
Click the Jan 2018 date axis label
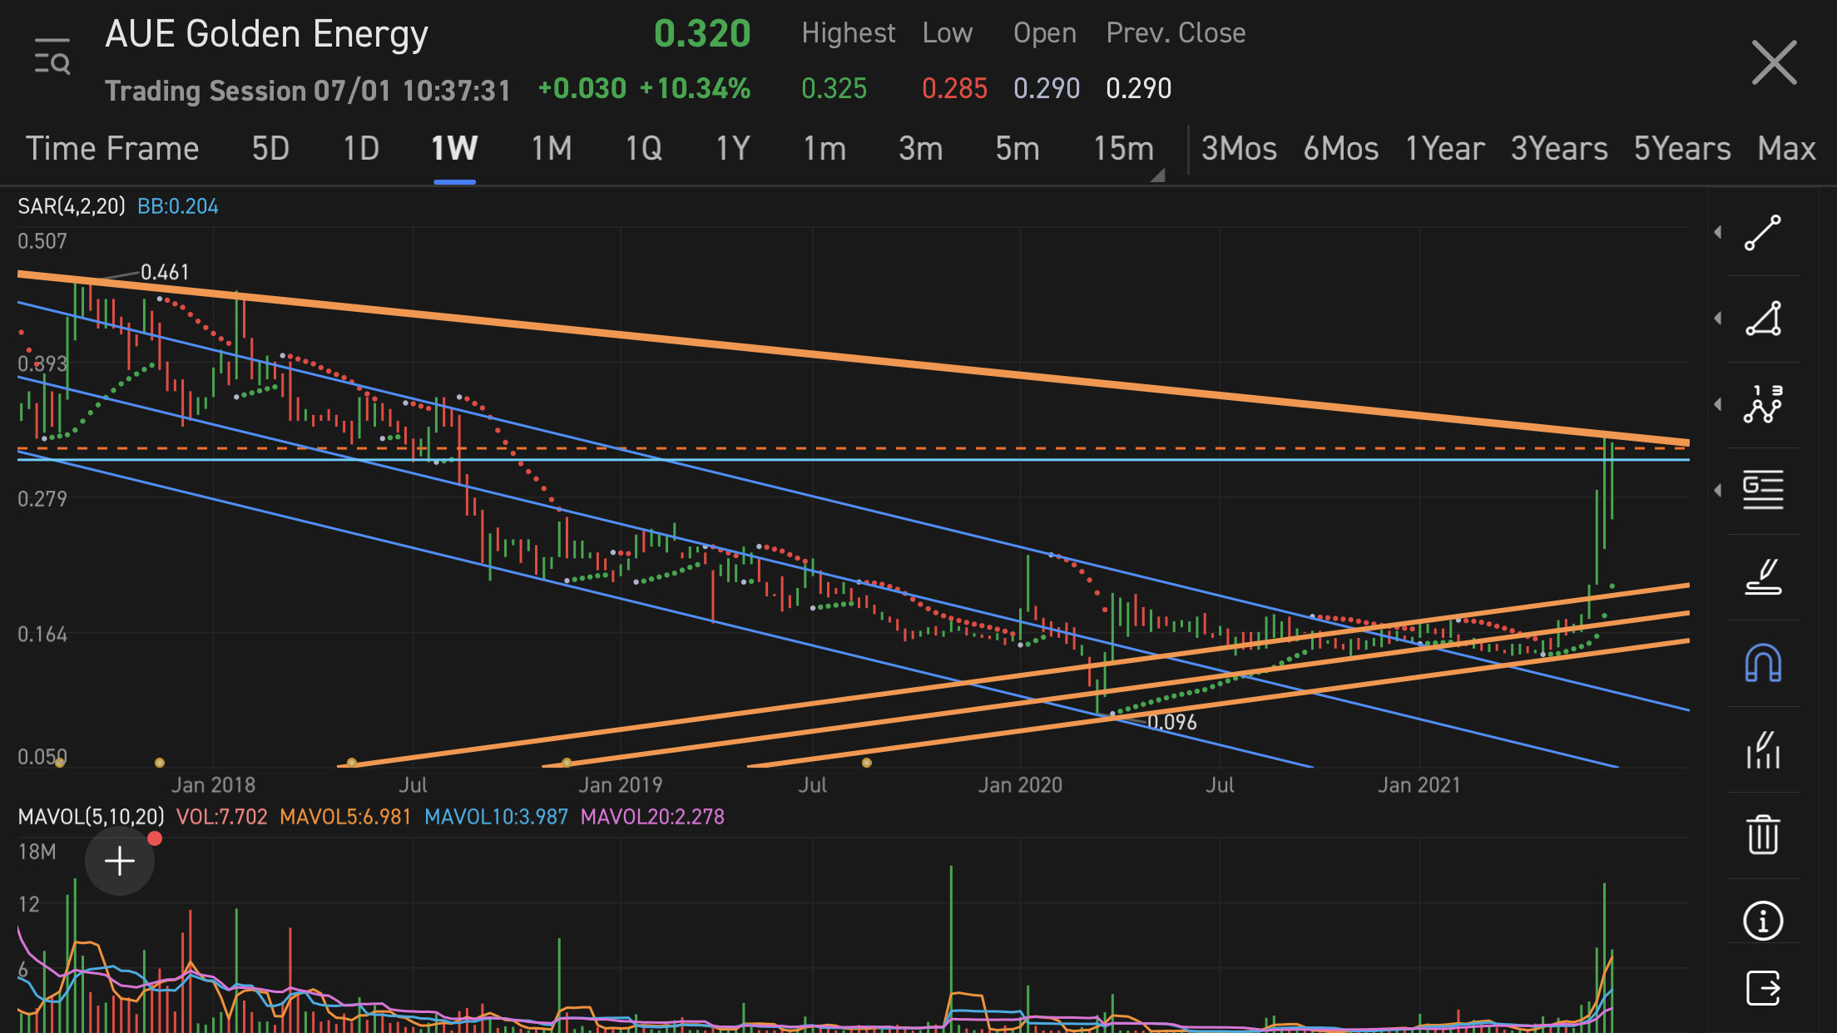click(213, 785)
